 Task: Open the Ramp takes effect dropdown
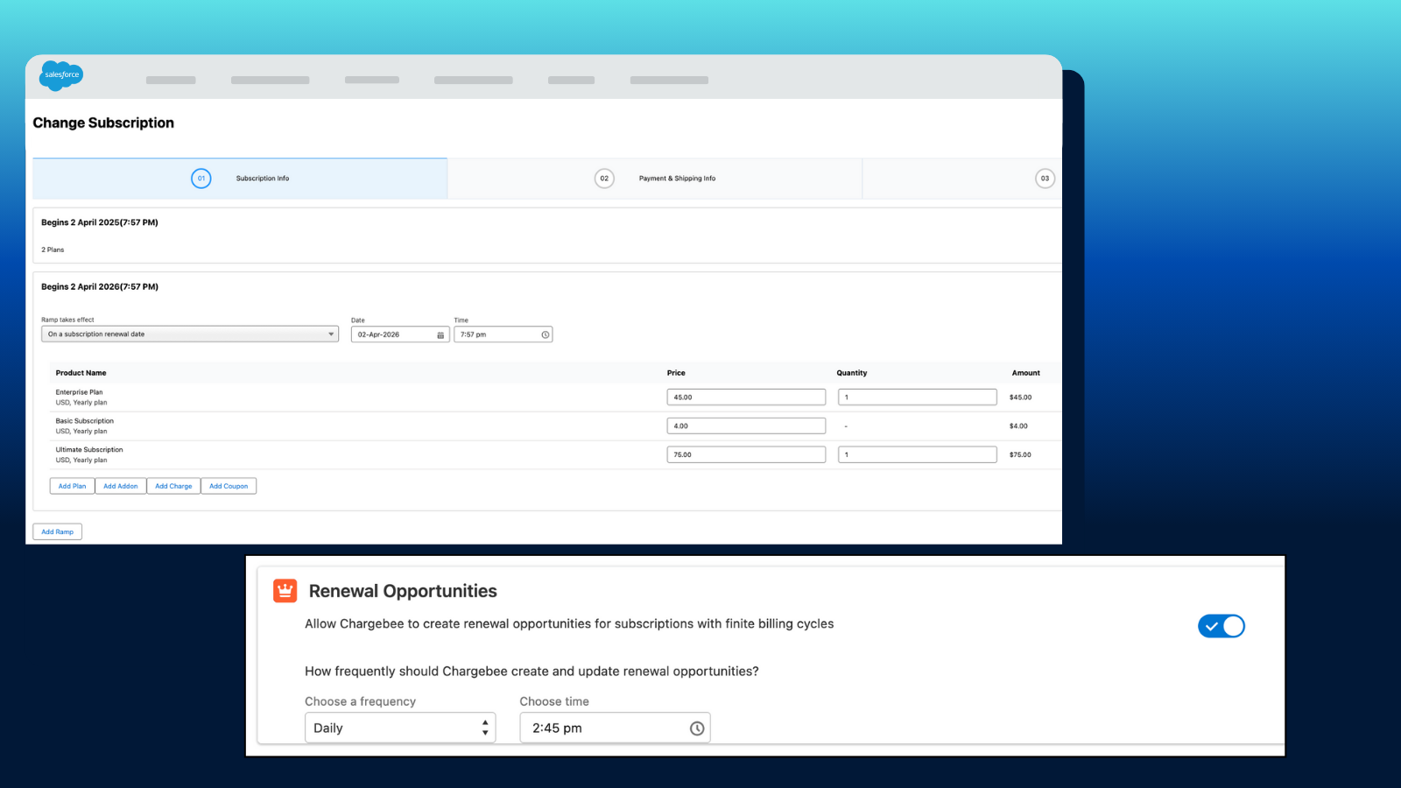click(190, 334)
